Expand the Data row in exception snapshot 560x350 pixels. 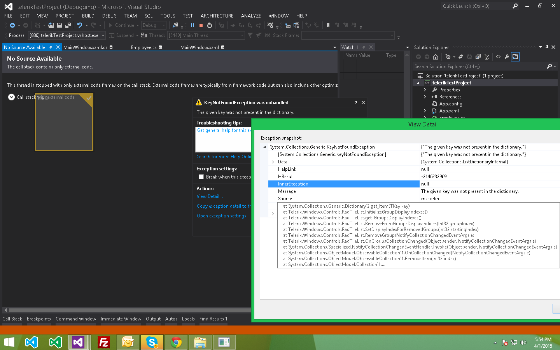[273, 162]
